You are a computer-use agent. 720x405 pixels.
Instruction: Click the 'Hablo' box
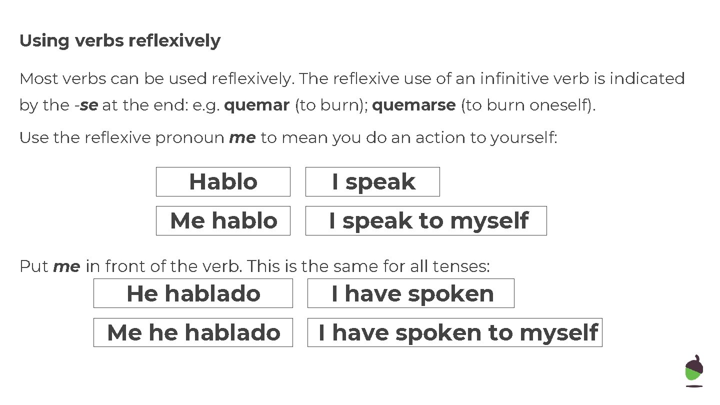(x=223, y=181)
